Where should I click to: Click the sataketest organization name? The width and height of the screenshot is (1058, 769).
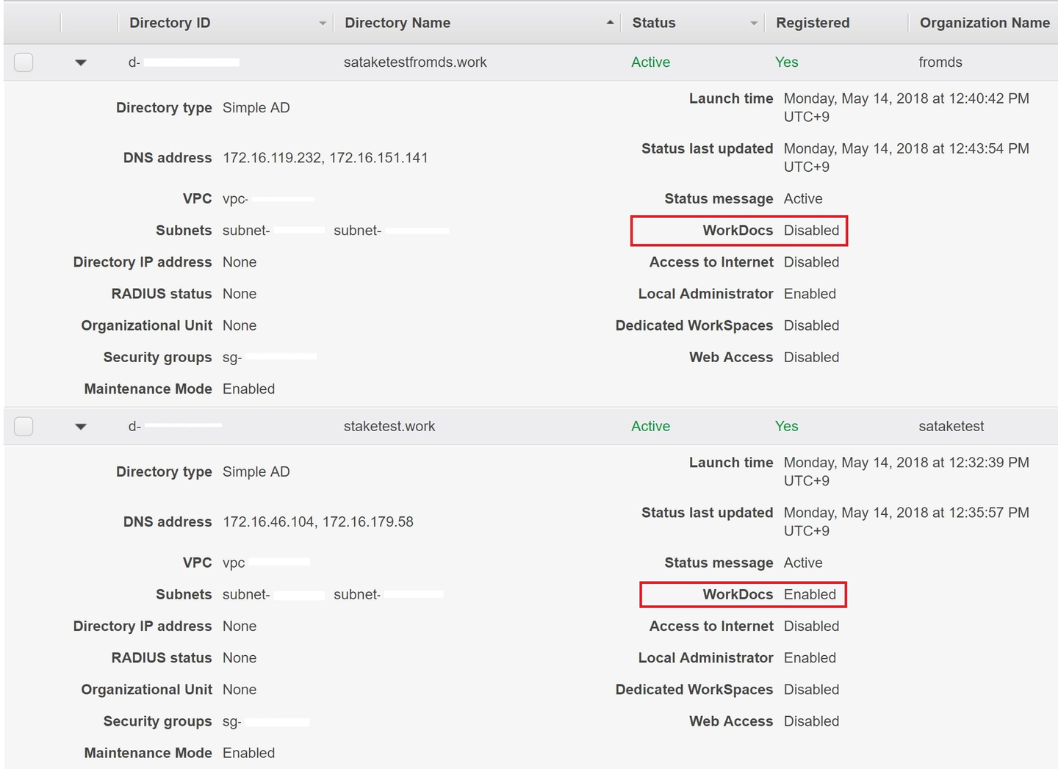(951, 426)
